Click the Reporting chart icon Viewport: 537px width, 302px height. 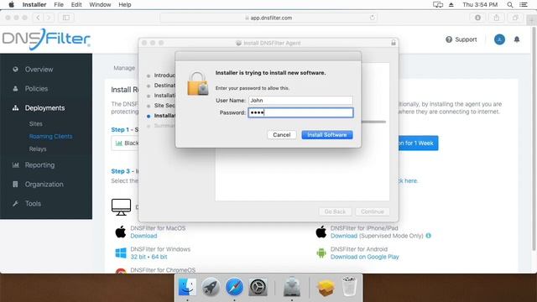pos(15,165)
